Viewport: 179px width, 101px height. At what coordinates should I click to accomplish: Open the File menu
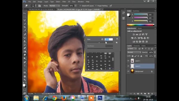[30, 2]
